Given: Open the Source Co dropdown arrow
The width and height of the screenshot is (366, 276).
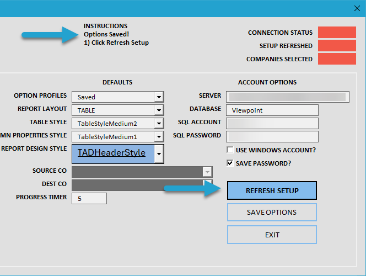Looking at the screenshot, I should (x=207, y=172).
